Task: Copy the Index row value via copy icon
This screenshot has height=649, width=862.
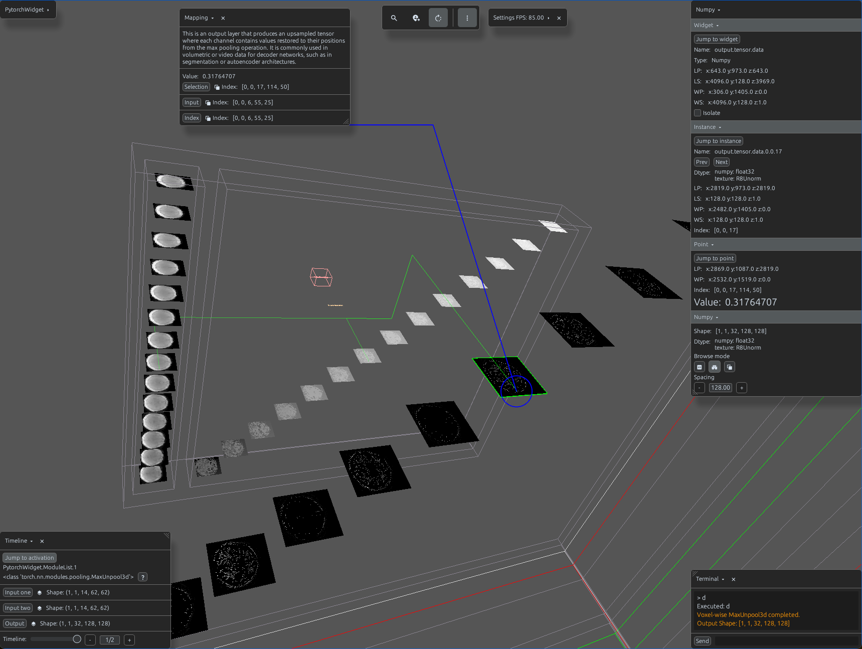Action: click(208, 118)
